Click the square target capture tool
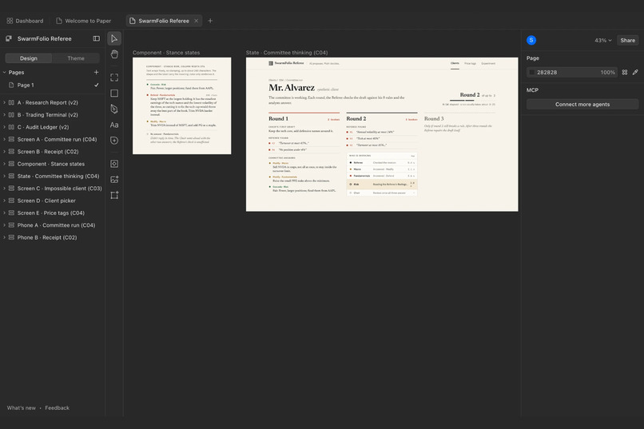Screen dimensions: 644x429 (114, 164)
